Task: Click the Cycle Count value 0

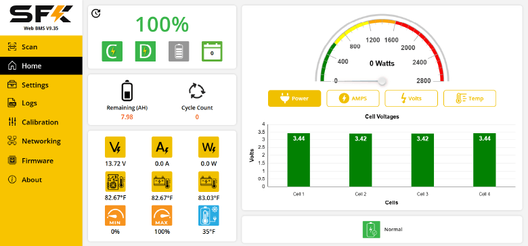Action: (x=197, y=117)
